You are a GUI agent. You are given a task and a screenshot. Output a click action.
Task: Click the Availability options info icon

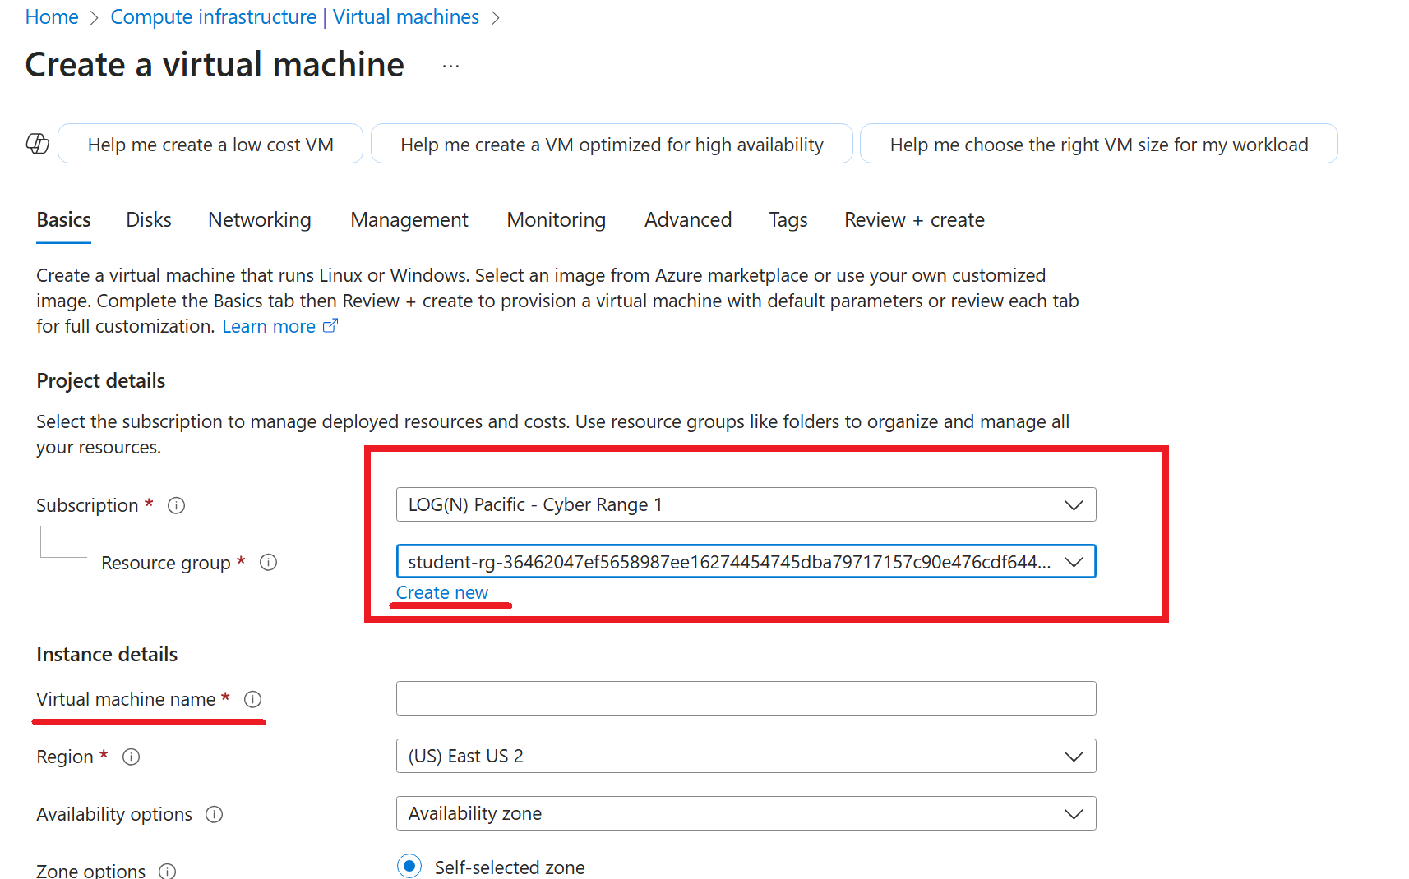214,814
